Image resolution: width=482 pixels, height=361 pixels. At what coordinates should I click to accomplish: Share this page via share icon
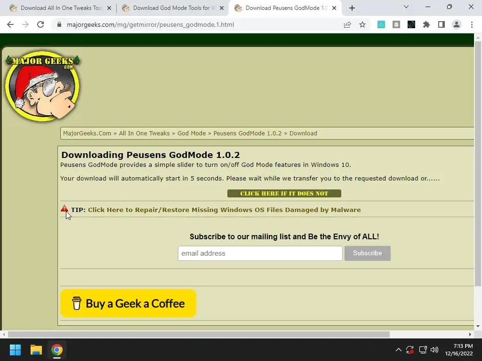tap(347, 24)
